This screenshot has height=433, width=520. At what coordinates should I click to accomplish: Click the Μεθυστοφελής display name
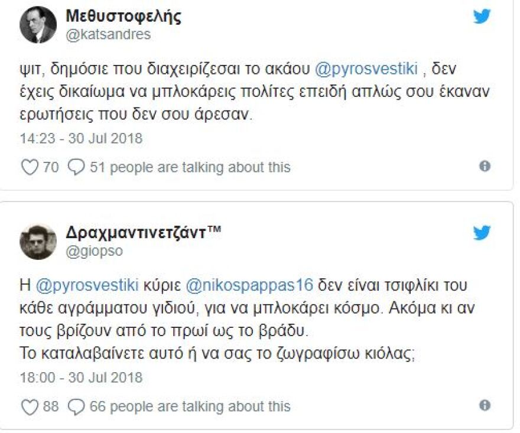[x=123, y=17]
